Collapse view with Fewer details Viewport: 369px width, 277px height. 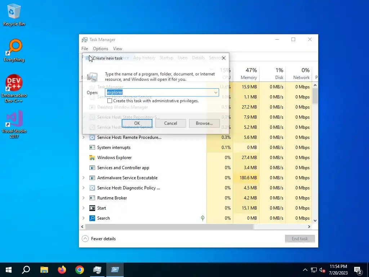click(x=99, y=239)
